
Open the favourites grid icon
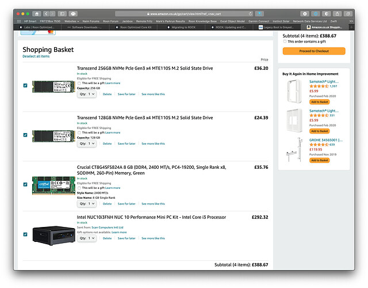tap(19, 21)
